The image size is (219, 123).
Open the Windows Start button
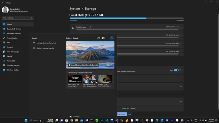[26, 120]
